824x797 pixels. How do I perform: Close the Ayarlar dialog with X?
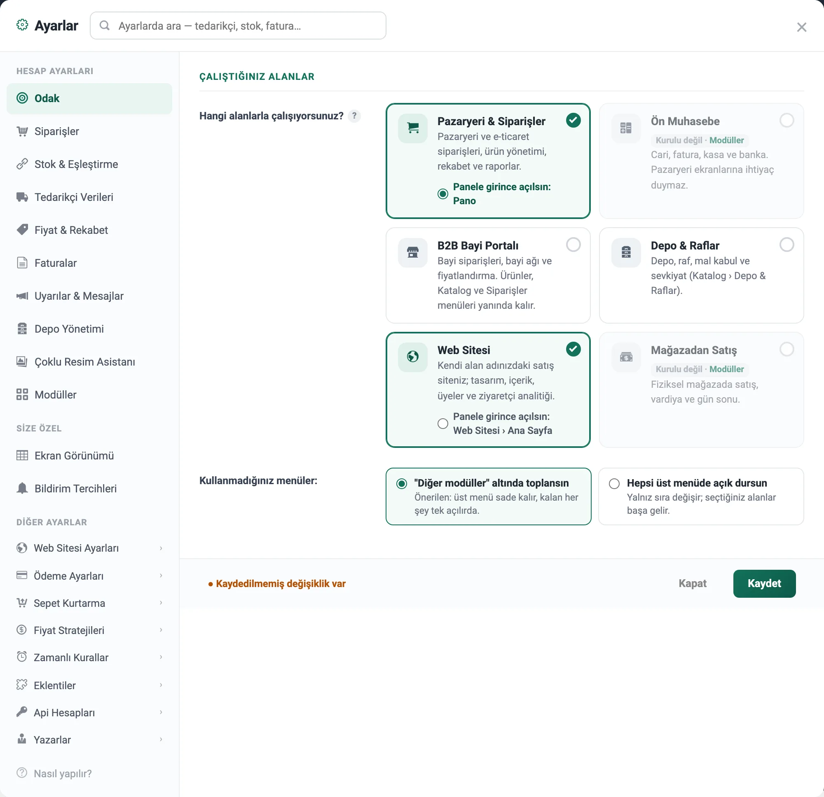point(801,27)
